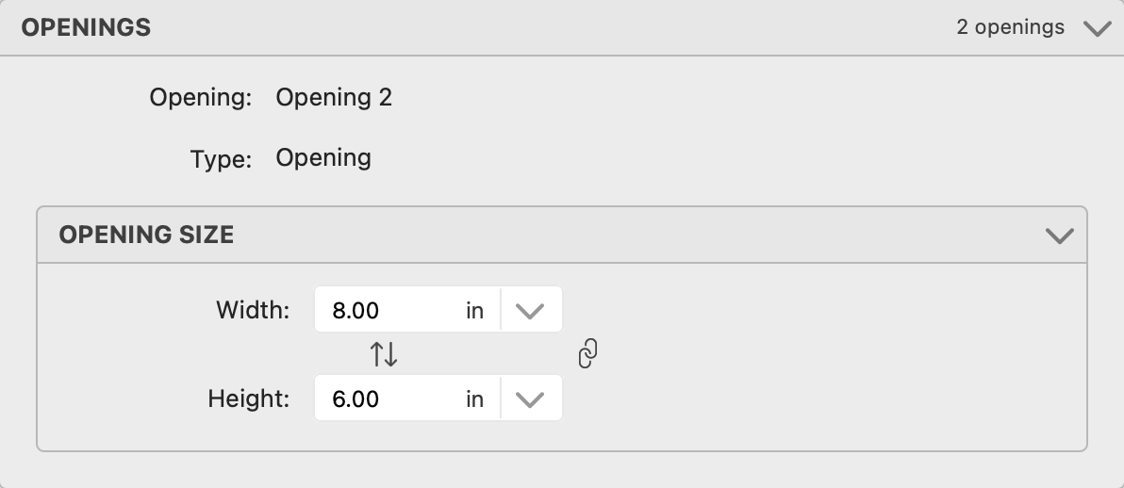The image size is (1124, 488).
Task: Click the "Opening:" field label
Action: [201, 97]
